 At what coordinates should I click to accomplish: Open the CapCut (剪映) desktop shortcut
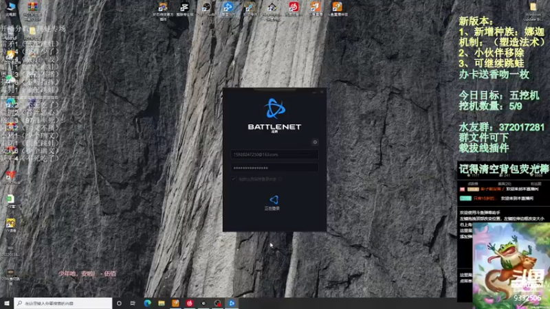pyautogui.click(x=184, y=9)
